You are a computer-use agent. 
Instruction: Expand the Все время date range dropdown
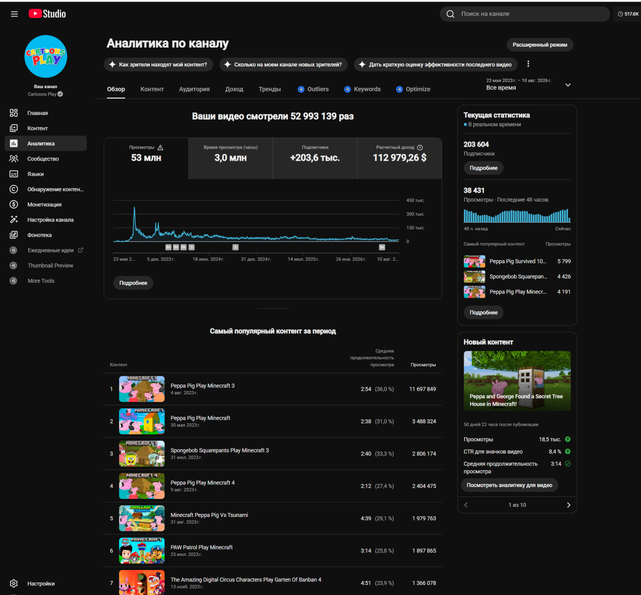coord(568,85)
